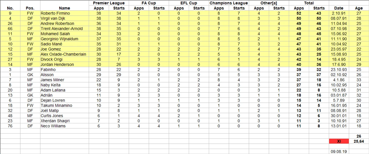This screenshot has height=154, width=369.
Task: Select Takumi Minamino's name cell
Action: coord(56,106)
